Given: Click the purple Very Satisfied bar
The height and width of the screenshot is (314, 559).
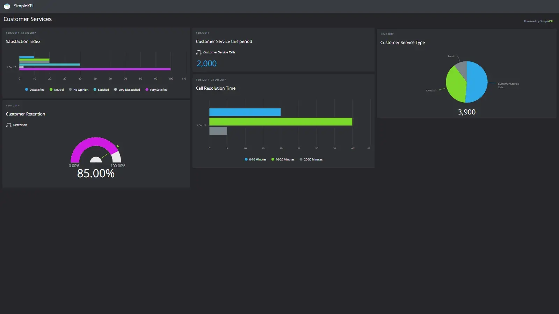Looking at the screenshot, I should [x=95, y=69].
